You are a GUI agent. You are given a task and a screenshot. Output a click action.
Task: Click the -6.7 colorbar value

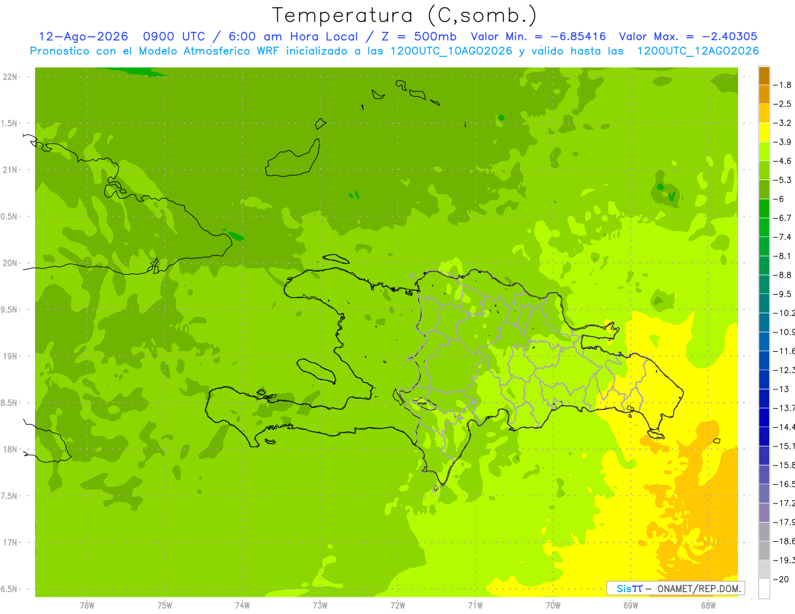(782, 218)
